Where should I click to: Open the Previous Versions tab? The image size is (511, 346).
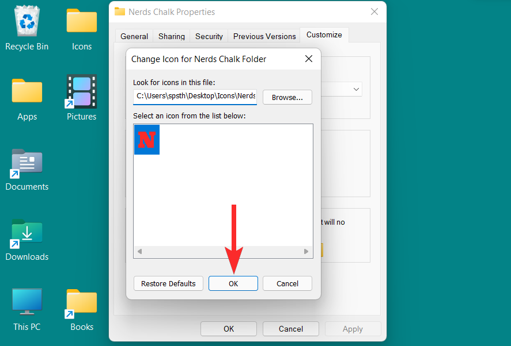click(264, 36)
